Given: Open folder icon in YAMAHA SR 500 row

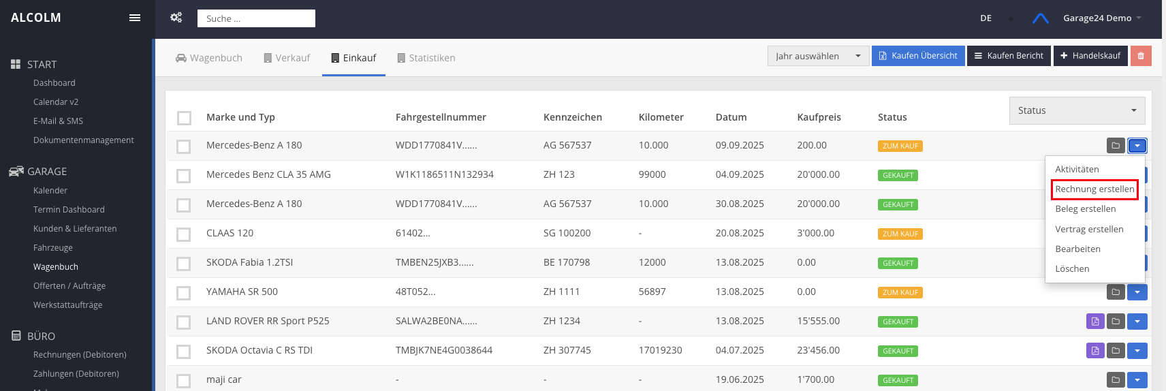Looking at the screenshot, I should click(1116, 292).
